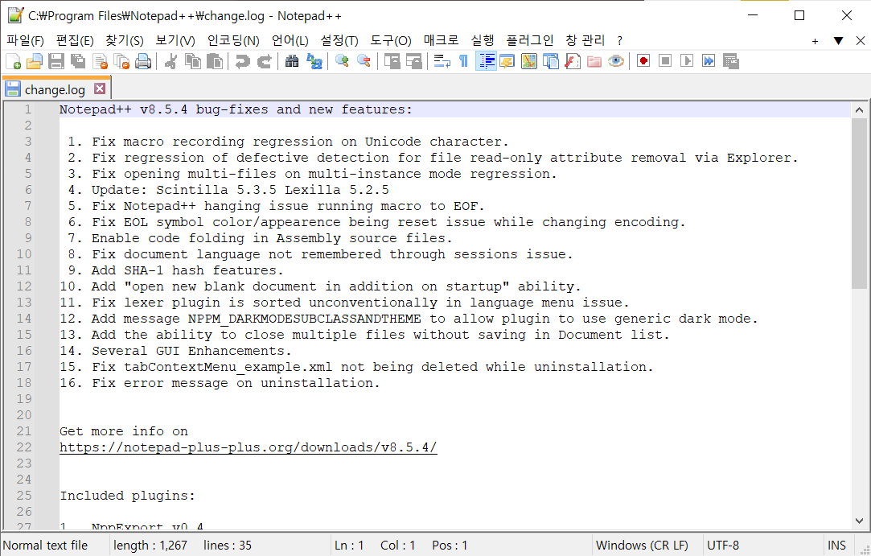Click the Redo arrow icon
The width and height of the screenshot is (871, 556).
[265, 61]
